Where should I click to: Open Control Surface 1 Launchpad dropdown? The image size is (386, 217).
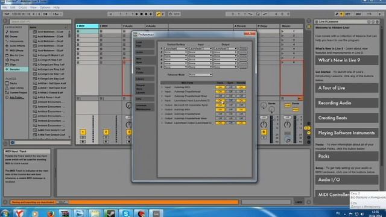(x=176, y=49)
